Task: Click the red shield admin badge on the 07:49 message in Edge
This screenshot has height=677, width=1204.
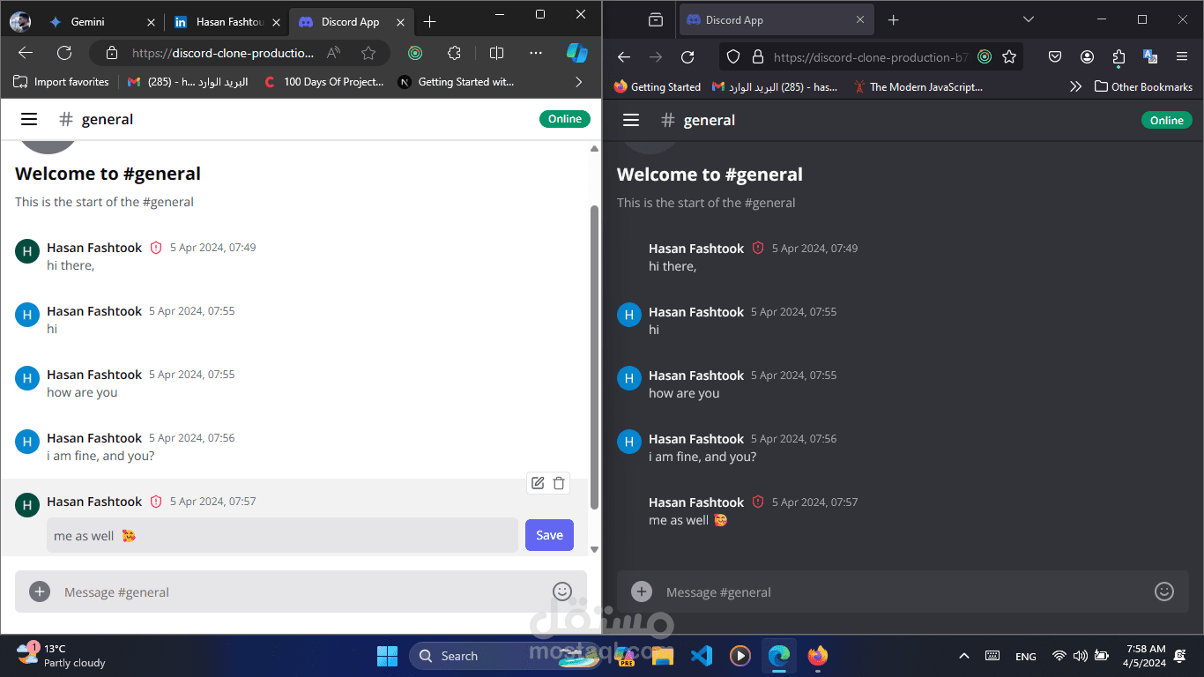Action: 156,248
